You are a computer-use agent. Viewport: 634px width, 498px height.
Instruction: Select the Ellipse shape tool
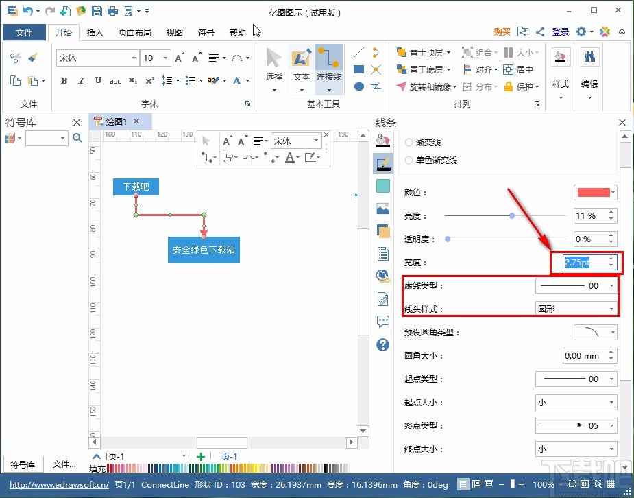(x=358, y=86)
